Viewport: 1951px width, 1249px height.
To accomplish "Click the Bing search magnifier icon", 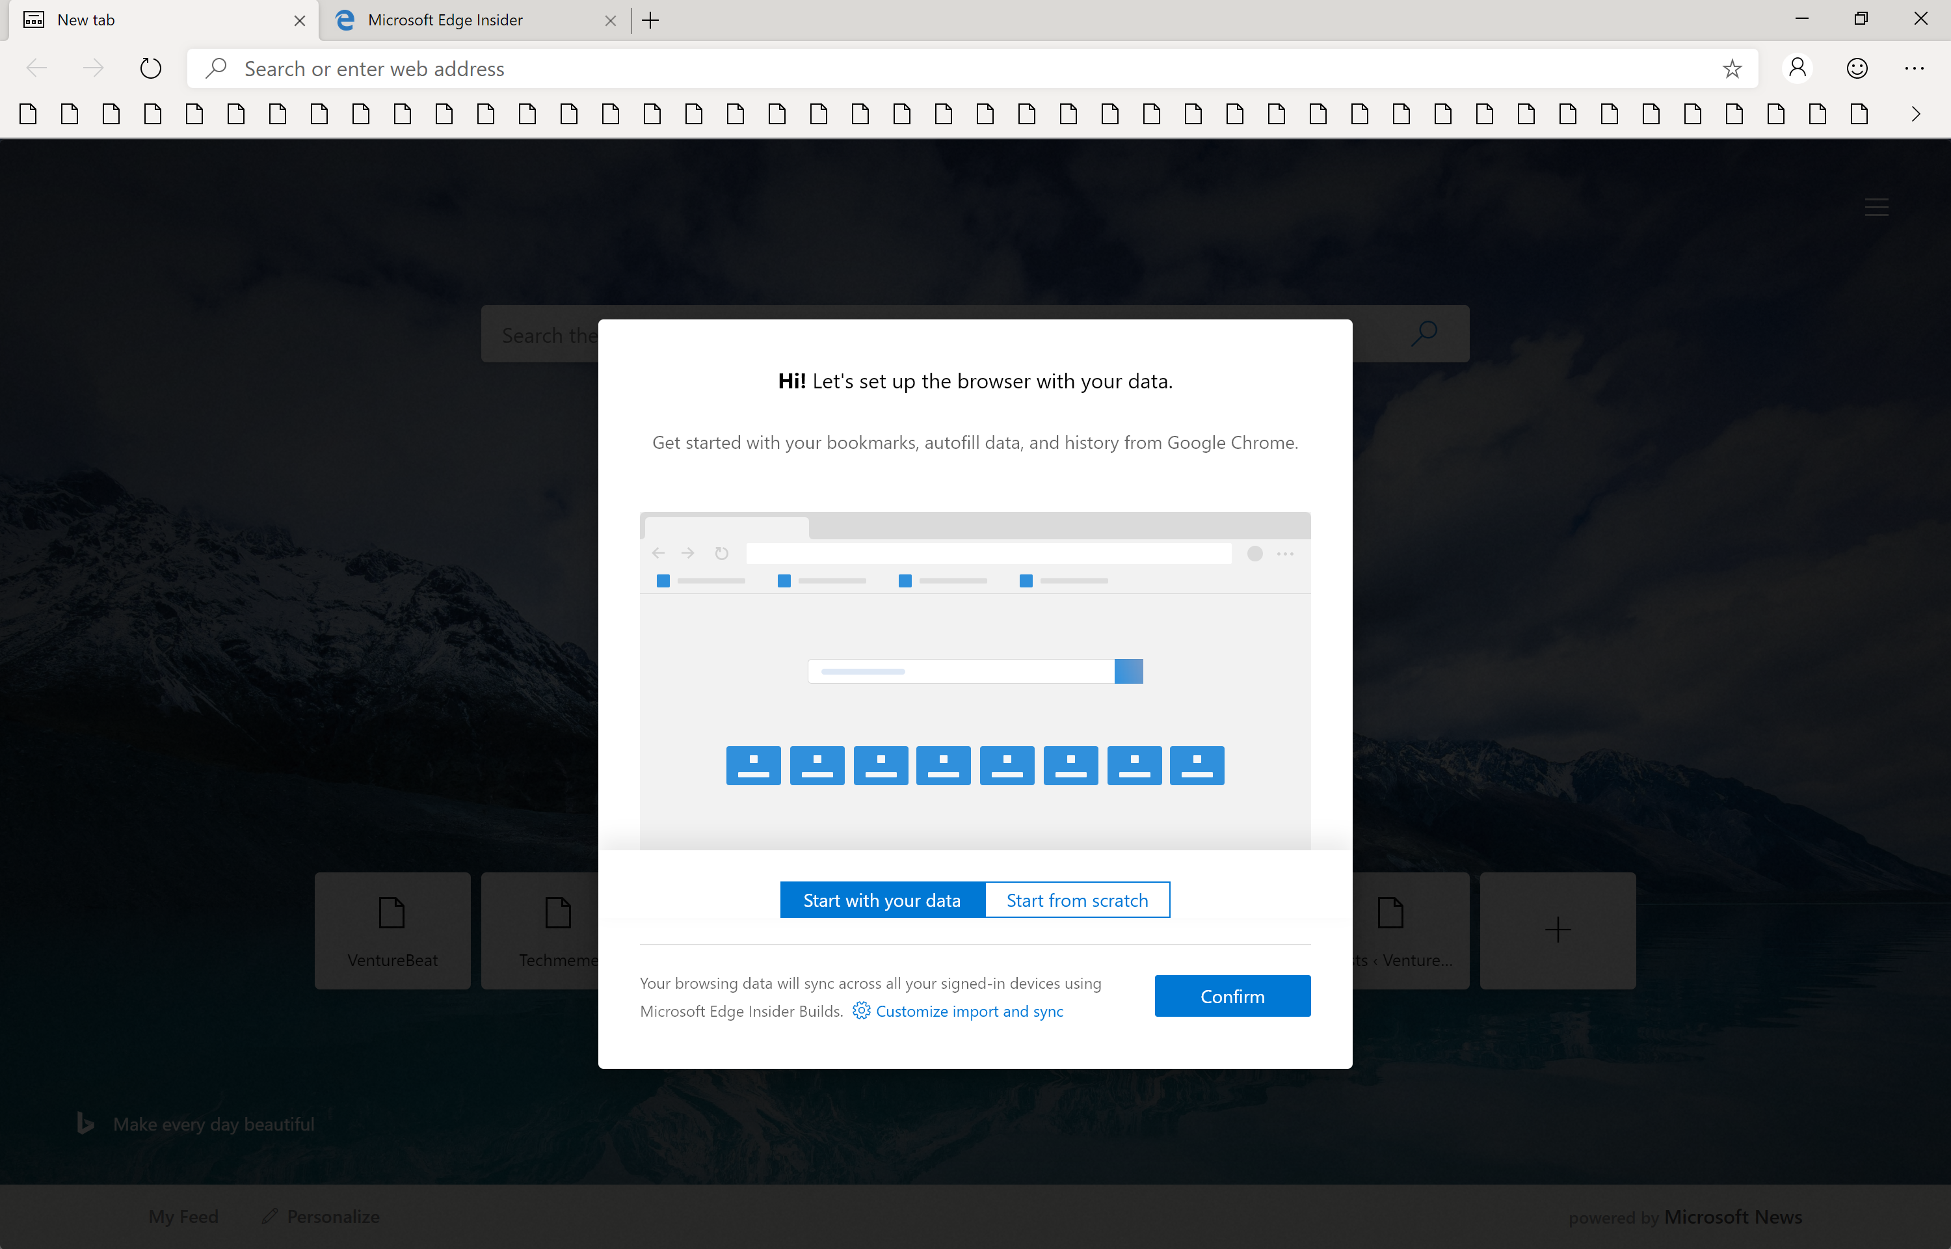I will point(1424,333).
